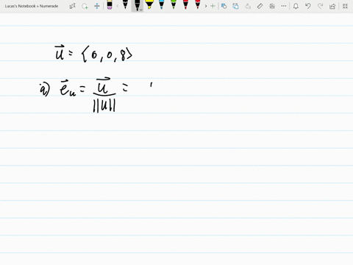Image resolution: width=353 pixels, height=265 pixels.
Task: Show previous pens with left chevron
Action: [x=117, y=6]
